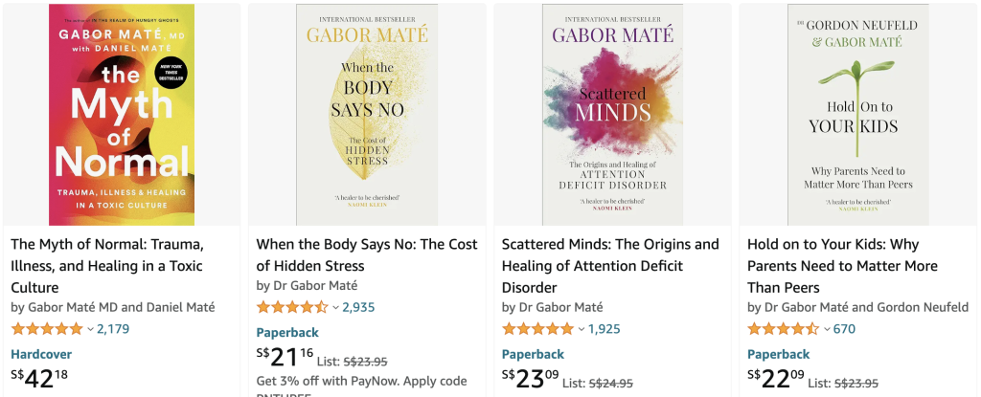Click star rating for When the Body Says No
The height and width of the screenshot is (397, 981).
tap(292, 308)
